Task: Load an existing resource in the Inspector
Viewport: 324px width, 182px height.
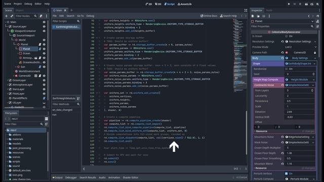Action: click(258, 16)
